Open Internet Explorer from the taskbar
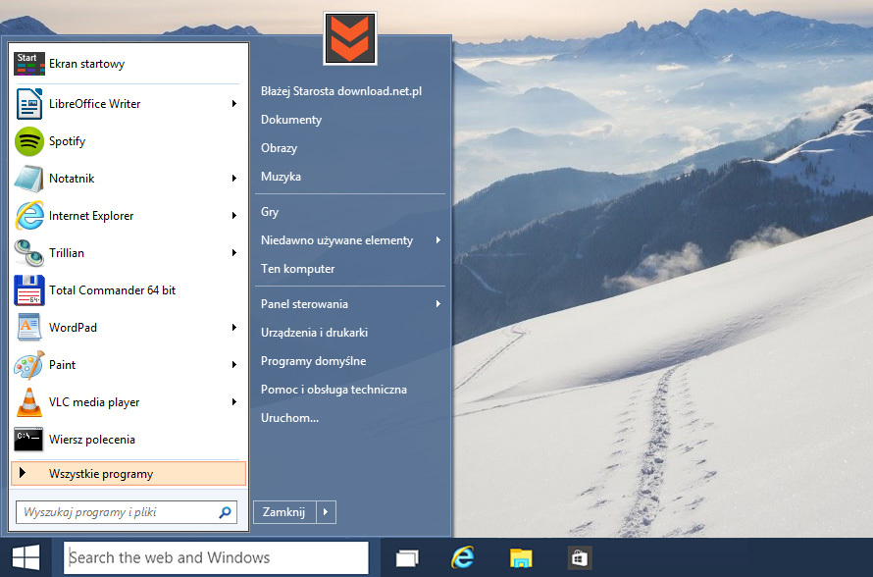The height and width of the screenshot is (577, 873). (x=463, y=557)
